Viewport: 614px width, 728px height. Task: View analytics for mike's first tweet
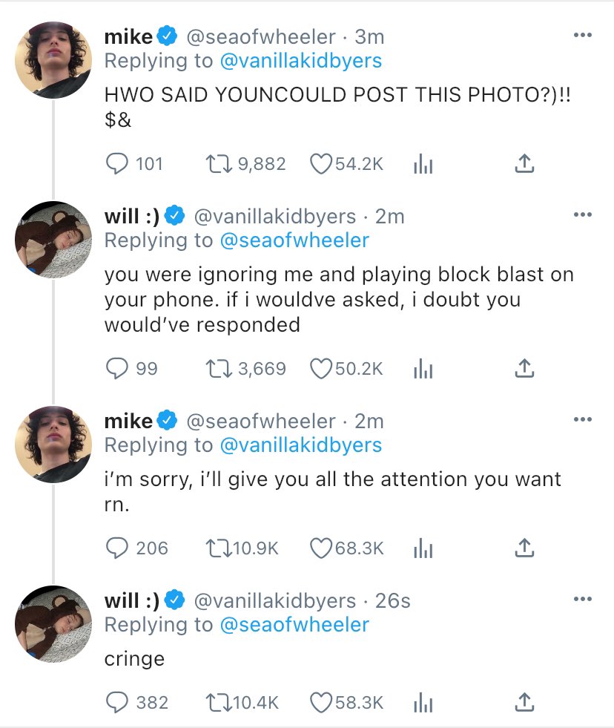(x=422, y=164)
